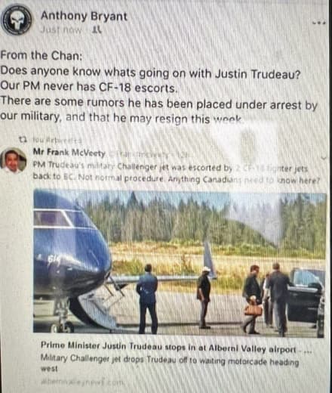Click the friends audience icon beside timestamp
The image size is (332, 393).
point(97,30)
